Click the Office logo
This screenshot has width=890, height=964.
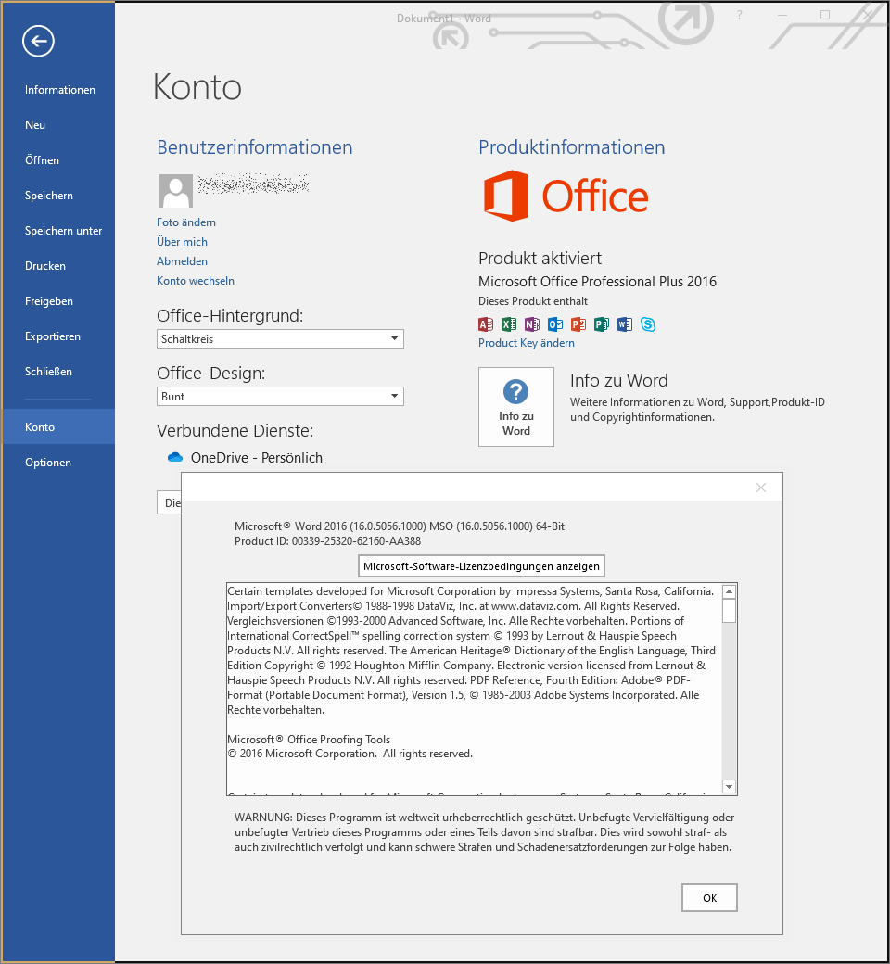566,196
